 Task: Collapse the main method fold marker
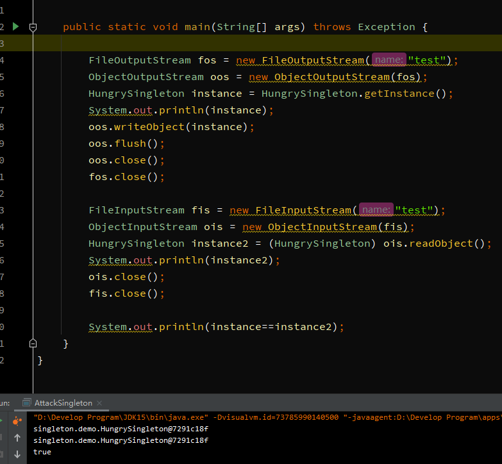33,27
